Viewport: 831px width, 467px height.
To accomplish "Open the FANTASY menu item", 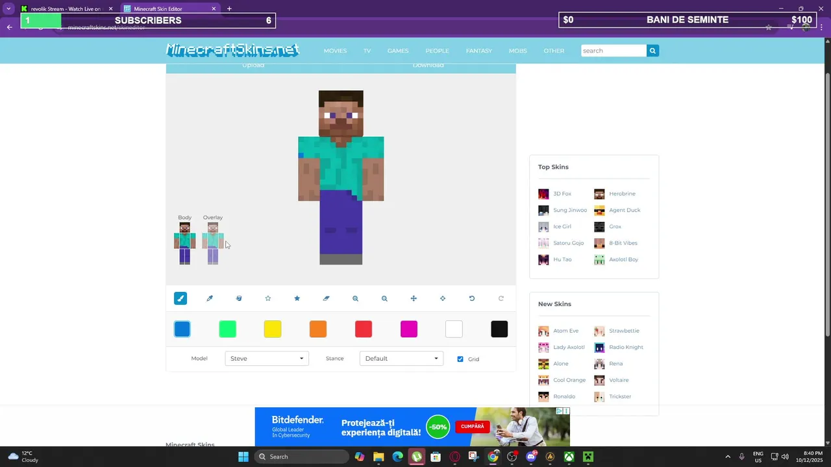I will tap(478, 51).
